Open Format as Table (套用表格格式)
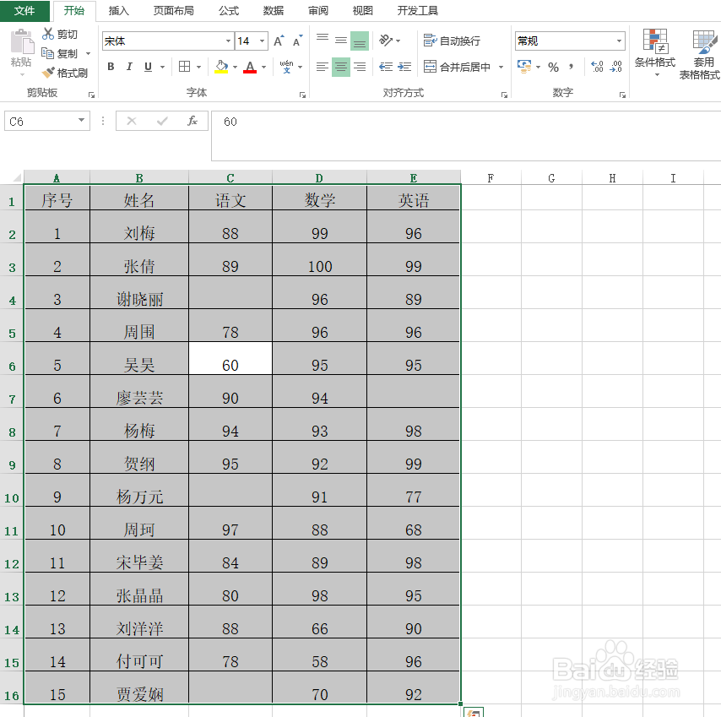Screen dimensions: 721x717 [699, 54]
